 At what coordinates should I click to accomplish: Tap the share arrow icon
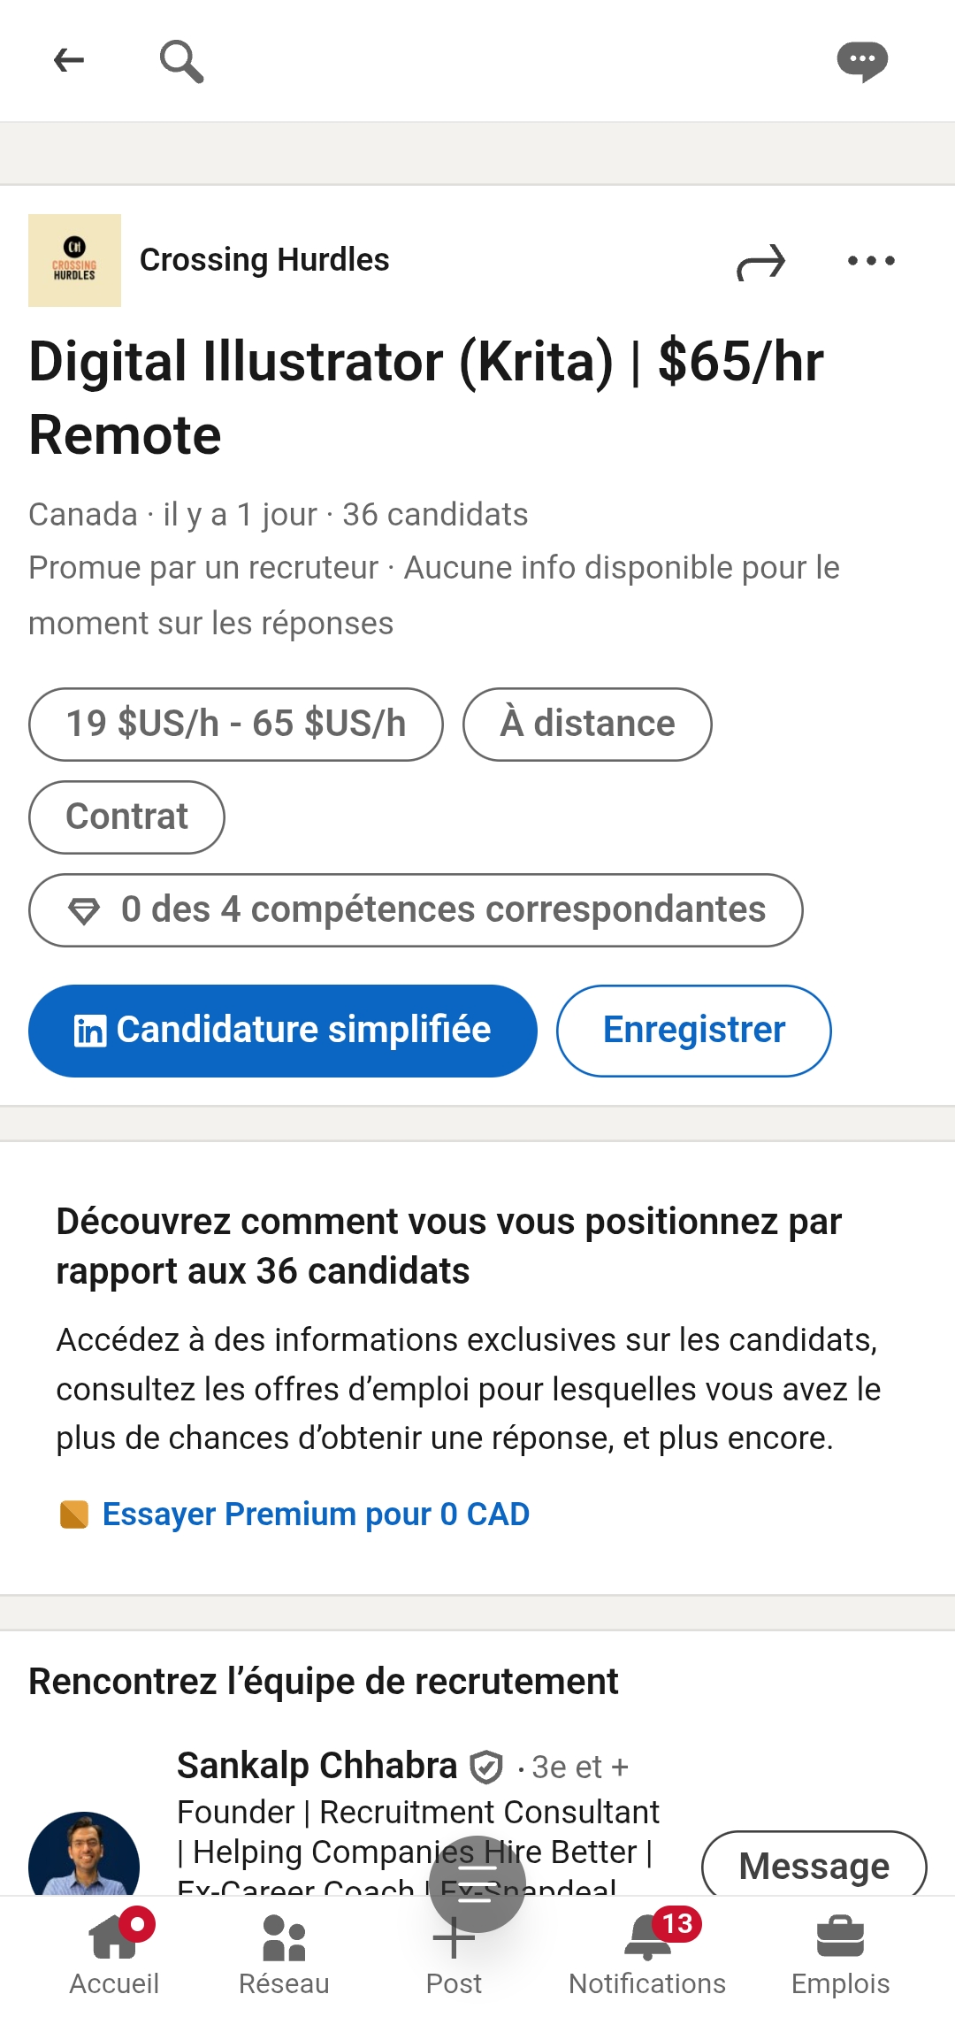[760, 262]
